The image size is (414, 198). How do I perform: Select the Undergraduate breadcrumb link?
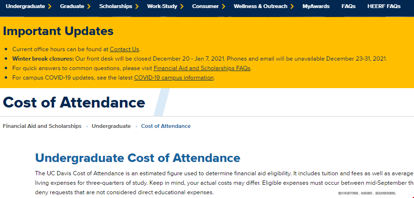111,126
